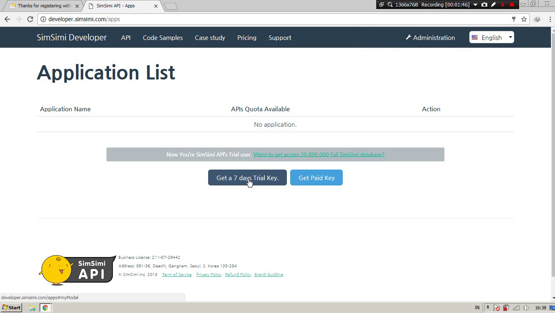Viewport: 555px width, 313px height.
Task: Click the 'No application.' table row
Action: click(275, 124)
